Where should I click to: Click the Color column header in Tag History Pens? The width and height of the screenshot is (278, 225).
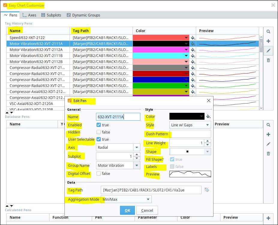pyautogui.click(x=164, y=31)
